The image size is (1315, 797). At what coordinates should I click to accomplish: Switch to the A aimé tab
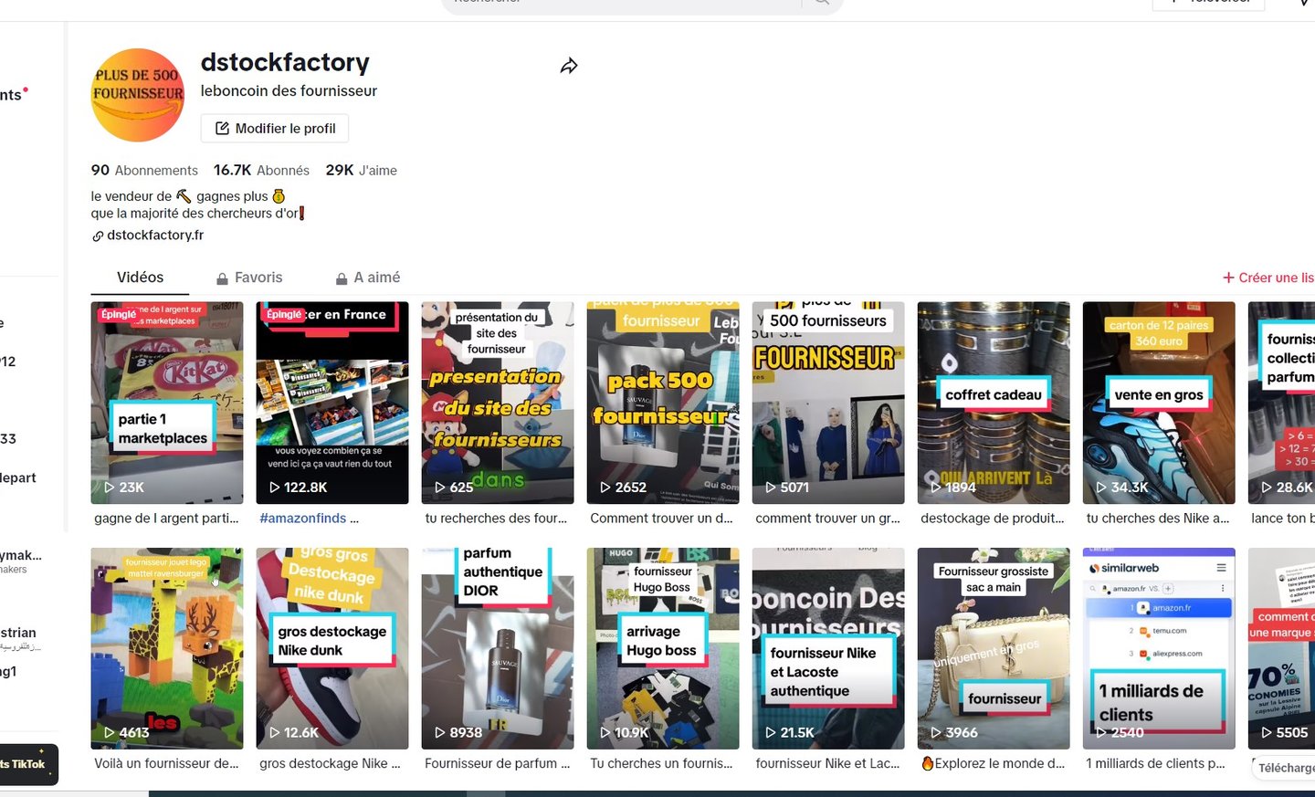pyautogui.click(x=368, y=278)
